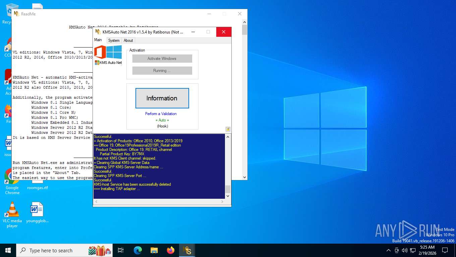This screenshot has width=456, height=257.
Task: Click the Meet Now tray icon
Action: click(x=397, y=250)
